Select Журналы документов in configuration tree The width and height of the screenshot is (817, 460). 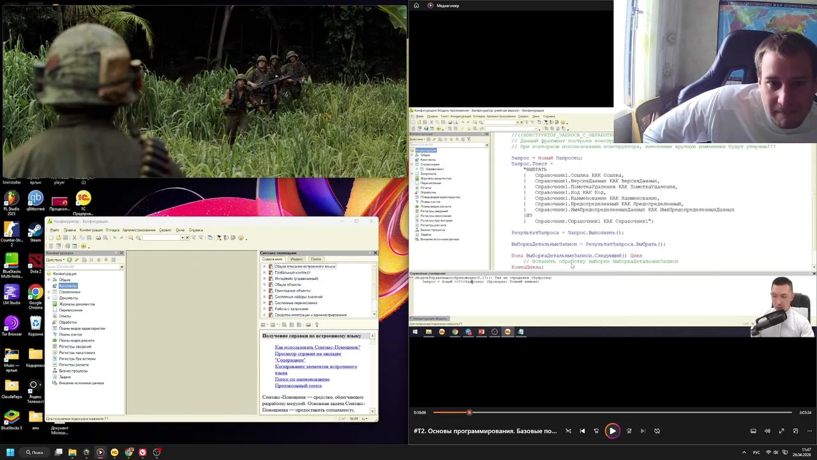[x=77, y=304]
